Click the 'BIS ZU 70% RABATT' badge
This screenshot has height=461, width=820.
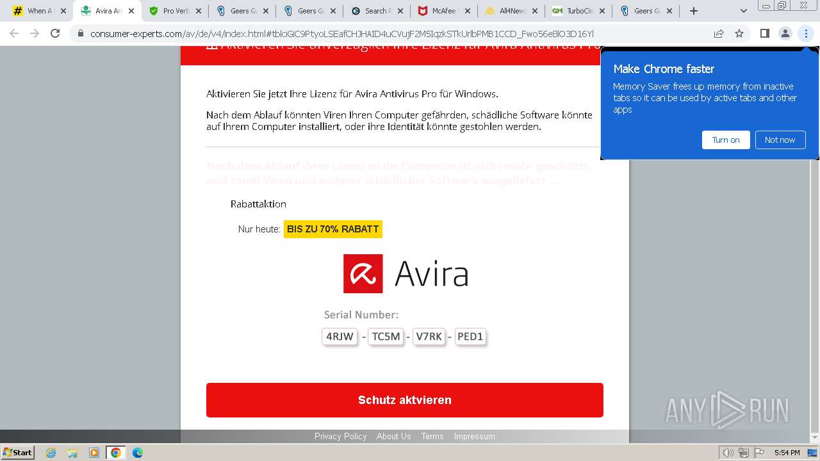[333, 229]
